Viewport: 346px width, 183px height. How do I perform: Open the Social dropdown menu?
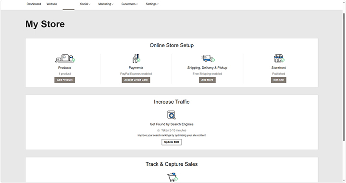click(85, 4)
